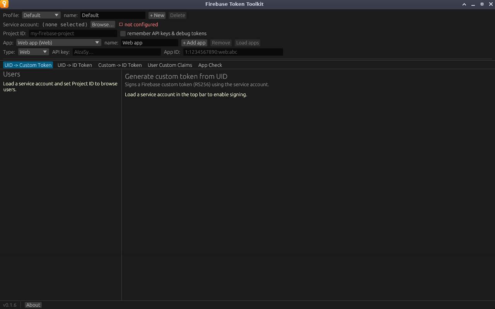
Task: Click the + Add app button
Action: (194, 43)
